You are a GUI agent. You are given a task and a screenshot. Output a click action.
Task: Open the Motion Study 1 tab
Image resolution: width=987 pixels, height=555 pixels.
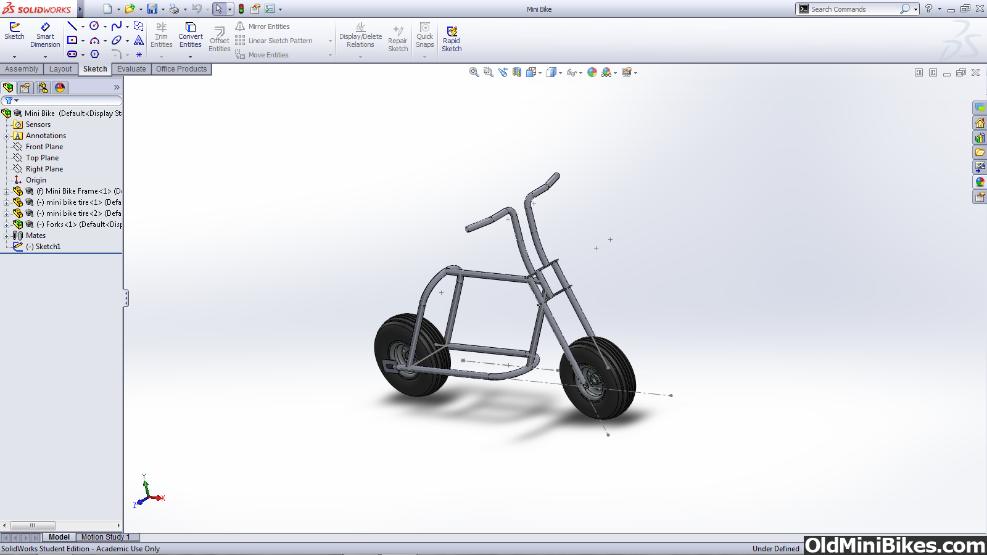(x=105, y=537)
